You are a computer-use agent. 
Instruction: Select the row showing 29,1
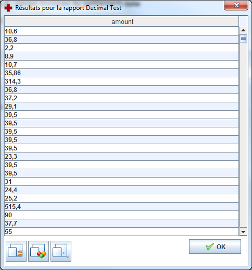click(122, 107)
